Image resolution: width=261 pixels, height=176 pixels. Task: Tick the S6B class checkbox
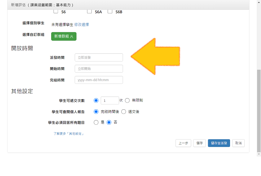pyautogui.click(x=110, y=12)
